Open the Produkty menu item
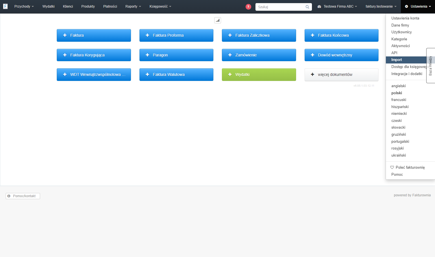 88,6
